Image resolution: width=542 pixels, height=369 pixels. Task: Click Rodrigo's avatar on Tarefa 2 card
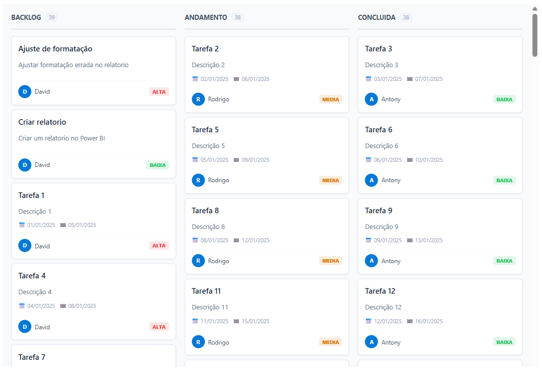pyautogui.click(x=198, y=99)
